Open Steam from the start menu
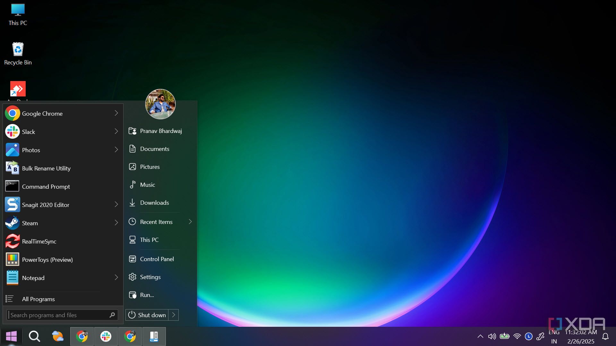This screenshot has width=616, height=346. point(30,223)
